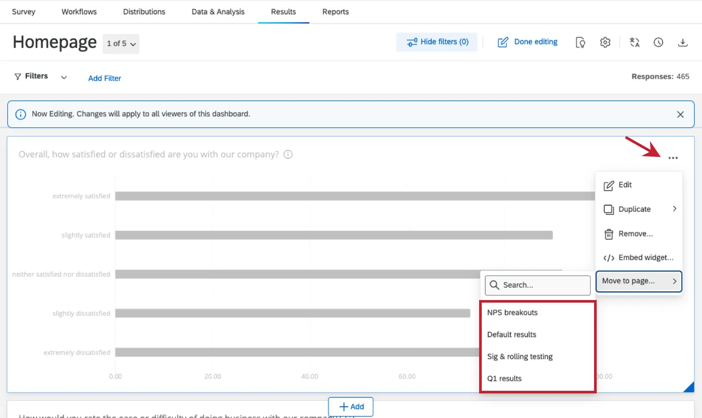Click the Responses: 465 count
702x418 pixels.
click(x=660, y=77)
